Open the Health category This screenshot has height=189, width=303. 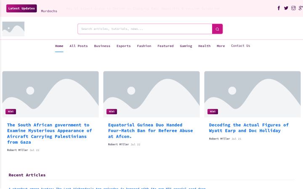(204, 46)
